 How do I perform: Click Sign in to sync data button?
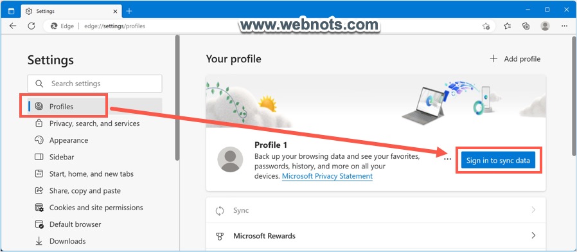(498, 160)
